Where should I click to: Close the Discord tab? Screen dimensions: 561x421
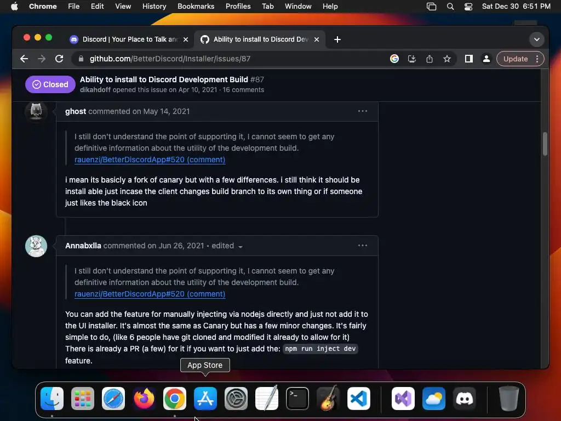pos(186,39)
